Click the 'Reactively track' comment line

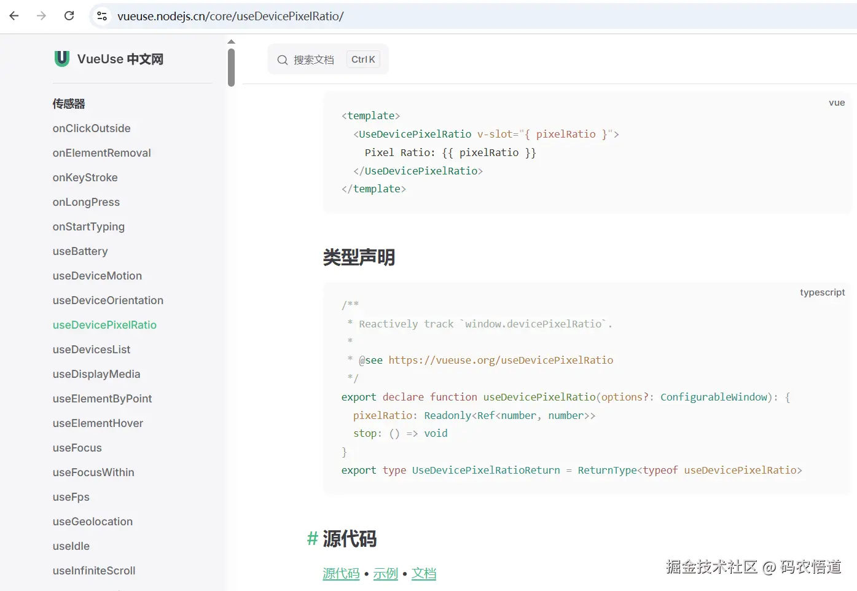pyautogui.click(x=480, y=324)
